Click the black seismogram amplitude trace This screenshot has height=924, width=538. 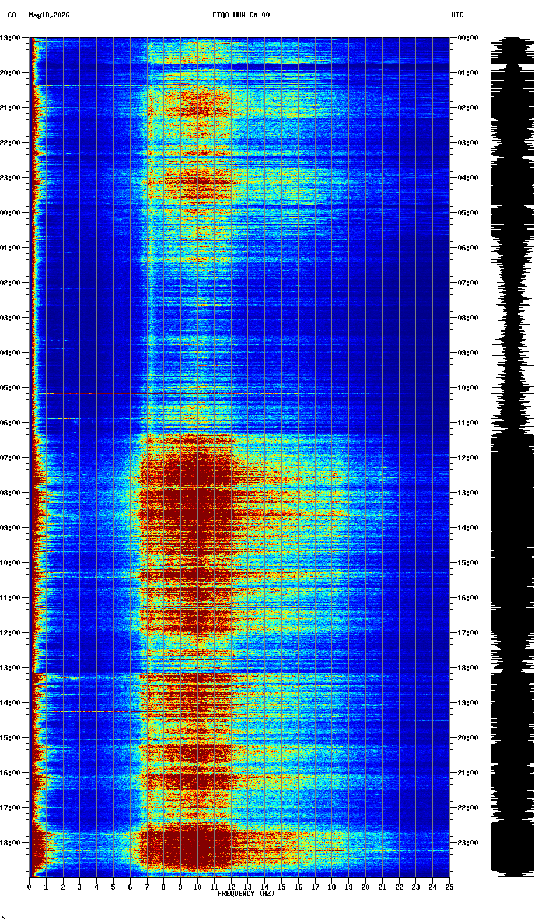pyautogui.click(x=512, y=457)
